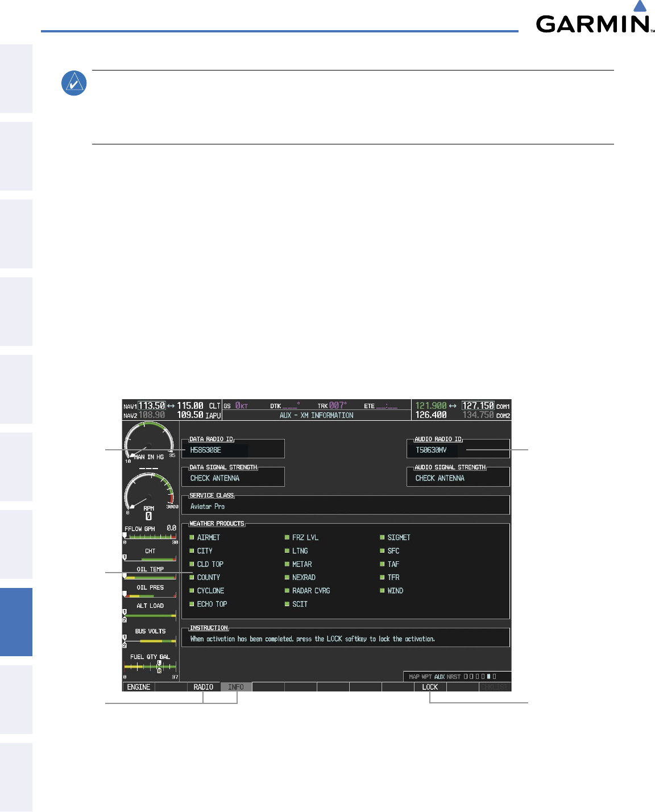Click the OIL PRES indicator bar
Viewport: 655px width, 812px height.
tap(150, 594)
